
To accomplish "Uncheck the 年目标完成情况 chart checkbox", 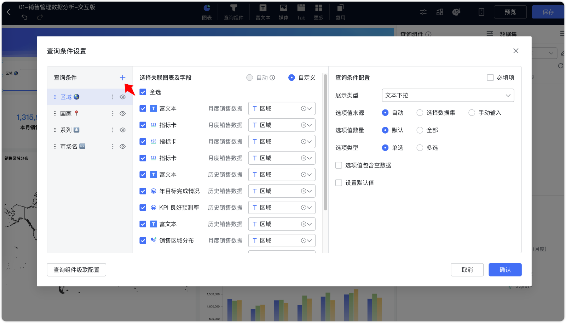I will 143,191.
